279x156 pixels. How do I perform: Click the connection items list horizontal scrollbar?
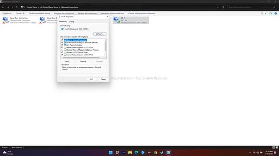pos(81,58)
